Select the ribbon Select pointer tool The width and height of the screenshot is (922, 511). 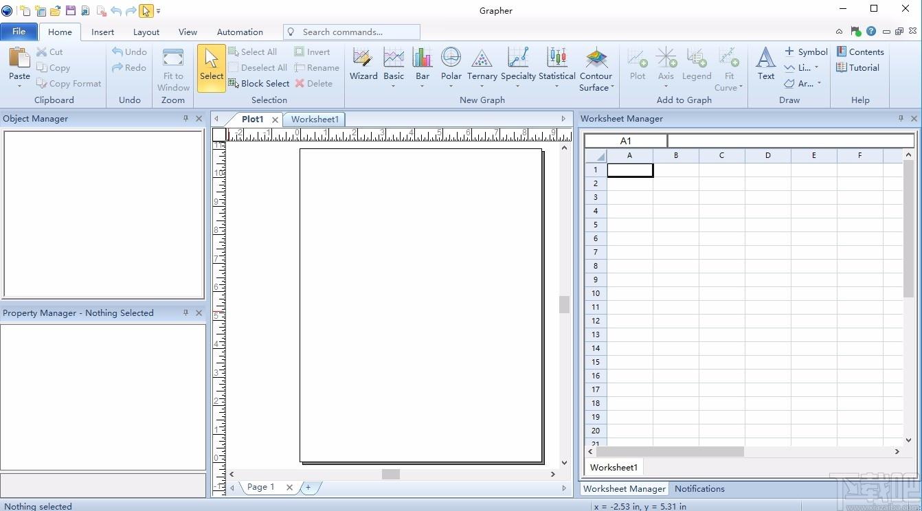[212, 68]
